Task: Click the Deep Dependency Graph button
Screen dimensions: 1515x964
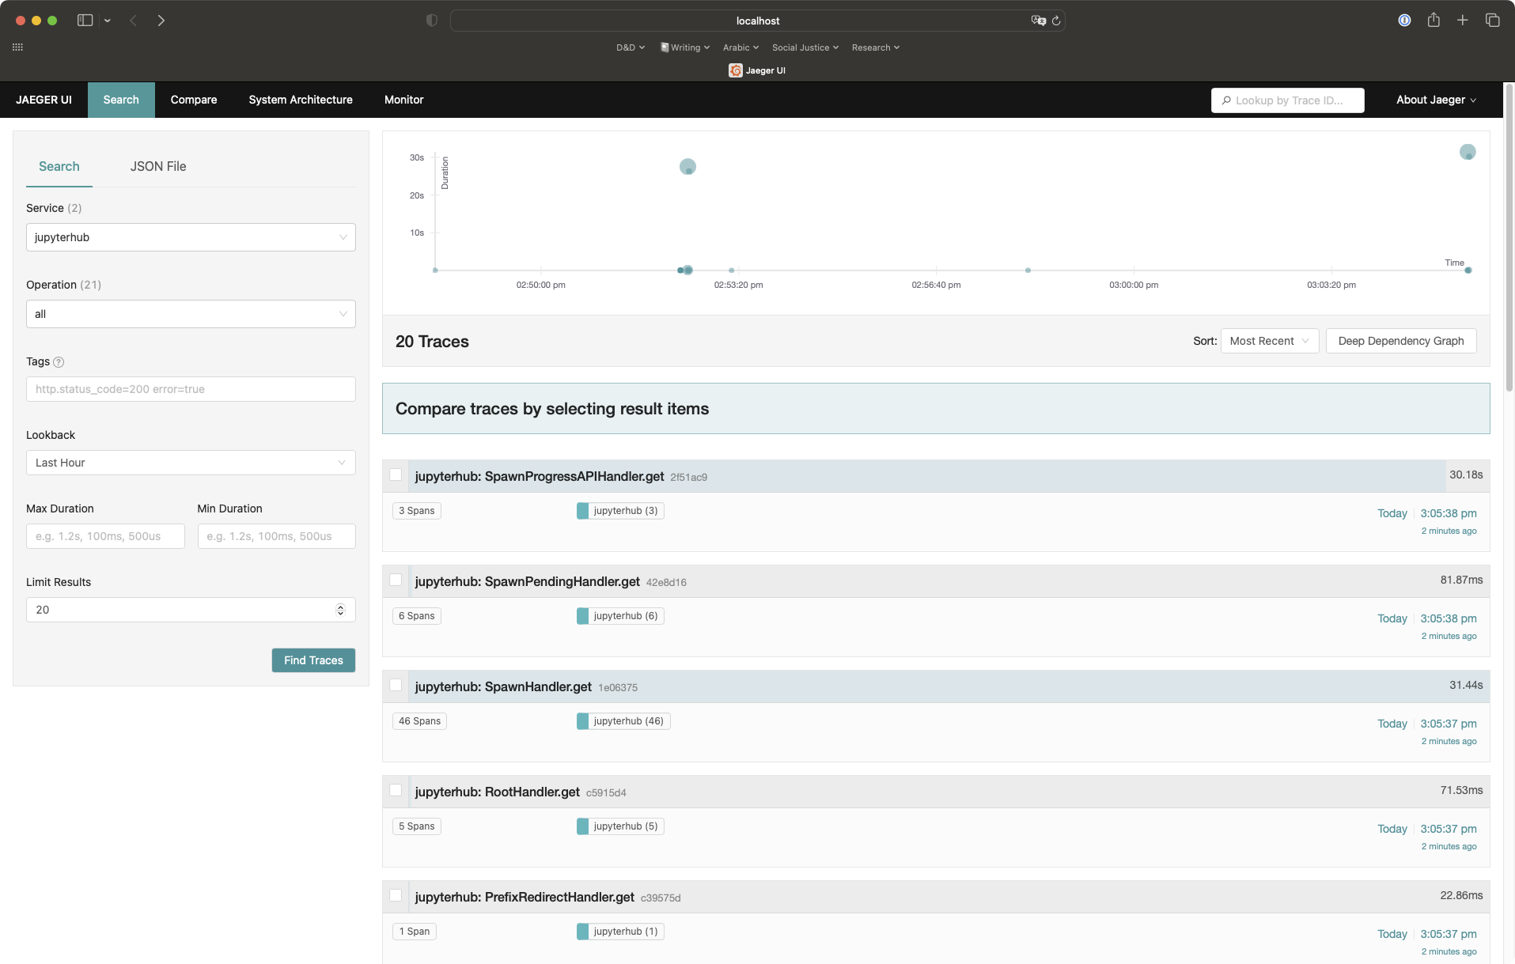Action: 1400,341
